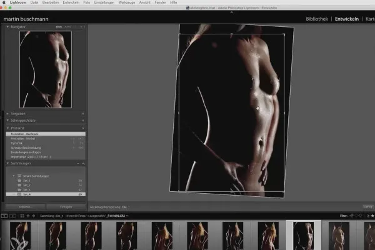The width and height of the screenshot is (375, 250).
Task: Select the Set_2 collection
Action: click(x=46, y=185)
